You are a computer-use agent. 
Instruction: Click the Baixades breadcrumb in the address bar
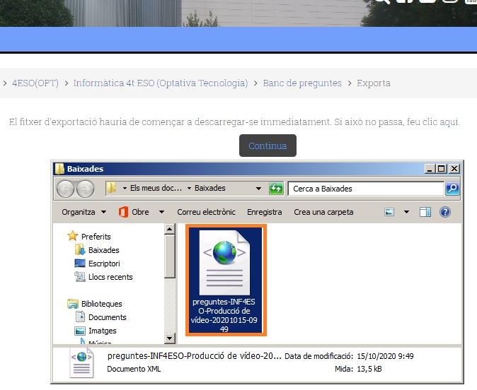pos(210,189)
